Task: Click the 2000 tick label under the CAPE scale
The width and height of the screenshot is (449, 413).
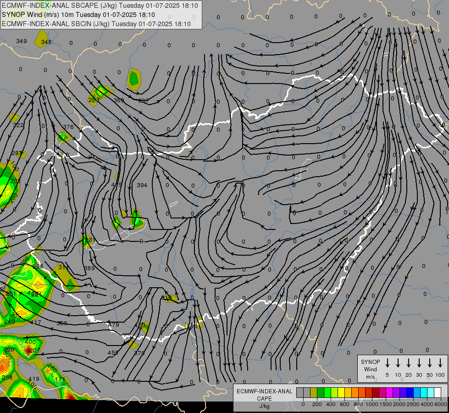Action: [x=399, y=404]
